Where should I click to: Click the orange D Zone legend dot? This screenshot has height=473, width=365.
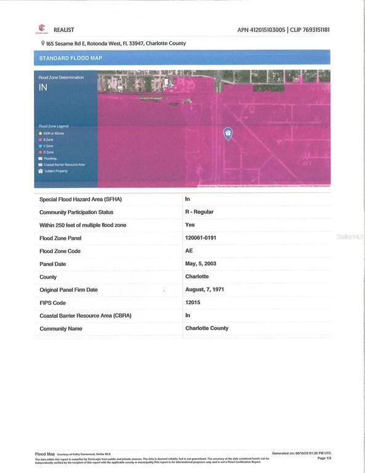tap(41, 152)
